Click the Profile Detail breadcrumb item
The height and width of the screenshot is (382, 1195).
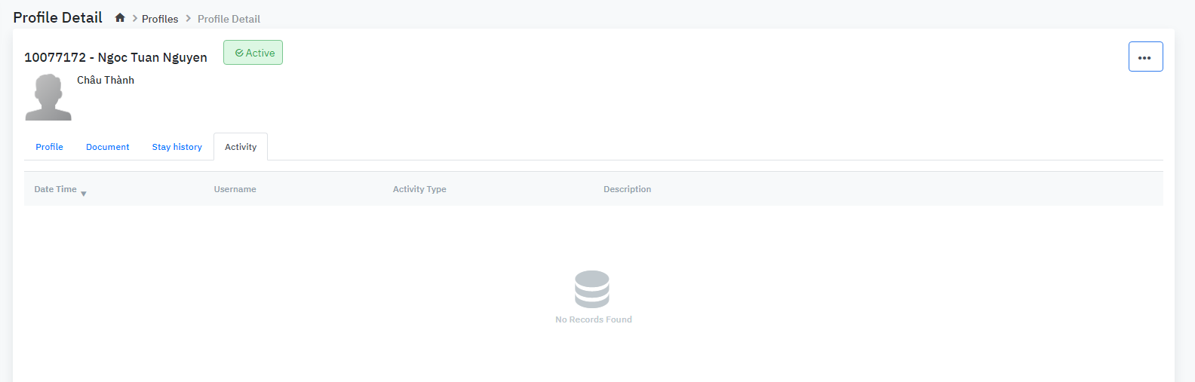tap(229, 19)
